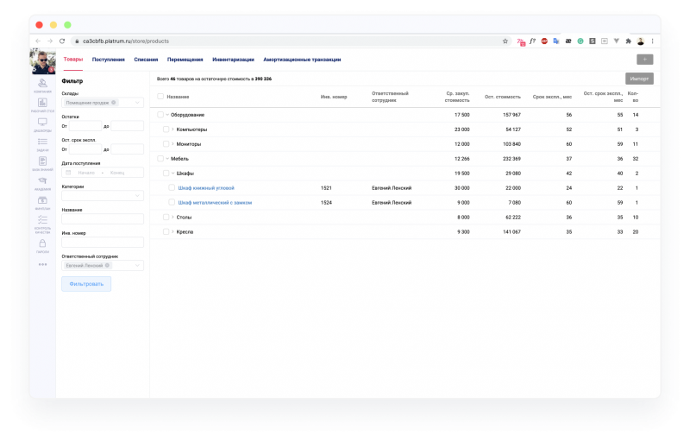Image resolution: width=690 pixels, height=442 pixels.
Task: Open the Задачи sidebar icon
Action: 42,143
